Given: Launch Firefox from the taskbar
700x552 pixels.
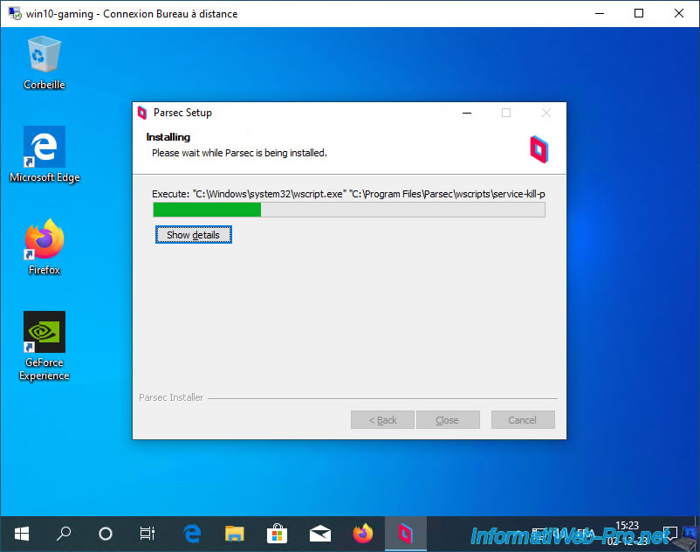Looking at the screenshot, I should point(362,534).
